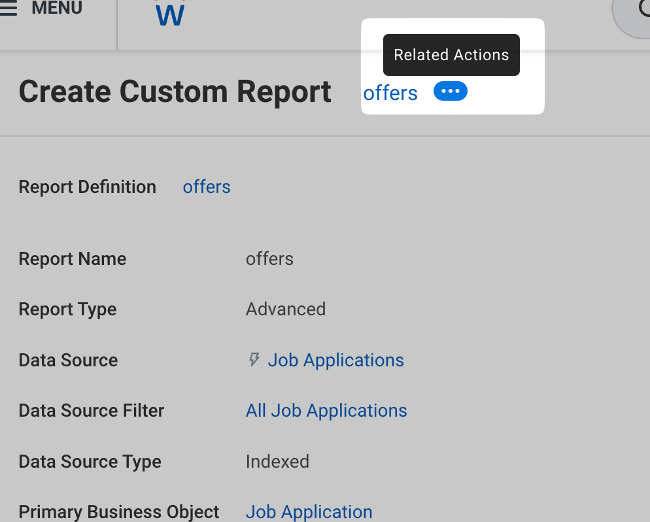Screen dimensions: 650x522
Task: Click the Indexed data source type value
Action: coord(277,462)
